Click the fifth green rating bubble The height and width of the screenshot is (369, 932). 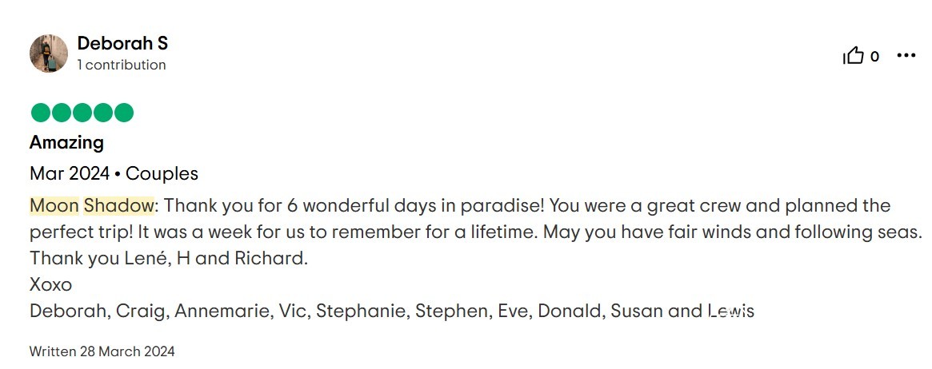point(124,113)
